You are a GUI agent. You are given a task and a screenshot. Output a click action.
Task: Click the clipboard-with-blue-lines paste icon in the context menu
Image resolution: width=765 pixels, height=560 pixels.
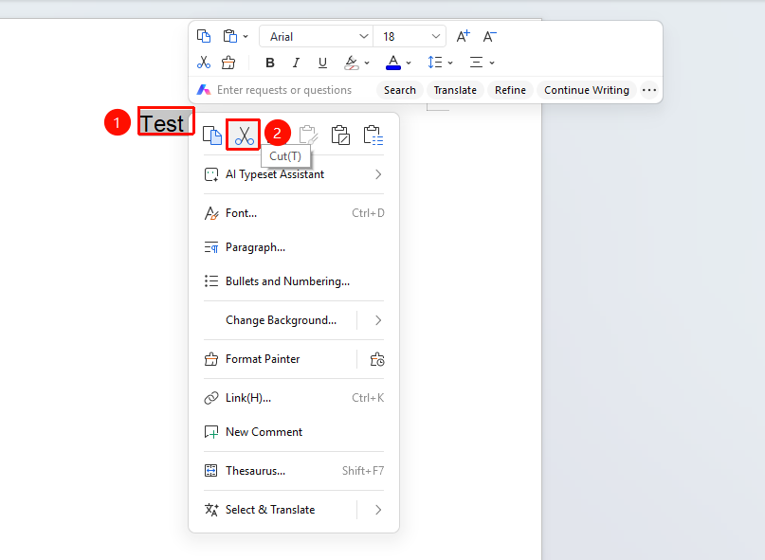(373, 135)
